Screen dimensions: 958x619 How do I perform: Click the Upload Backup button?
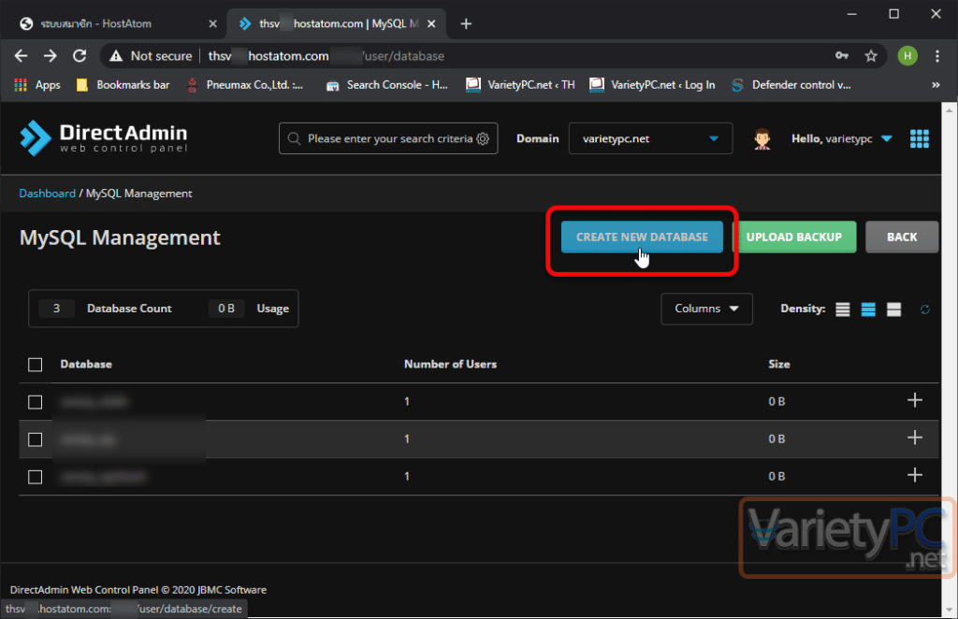pos(794,238)
